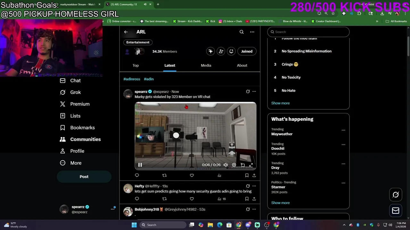Share Hefty's predictions post

click(x=254, y=199)
